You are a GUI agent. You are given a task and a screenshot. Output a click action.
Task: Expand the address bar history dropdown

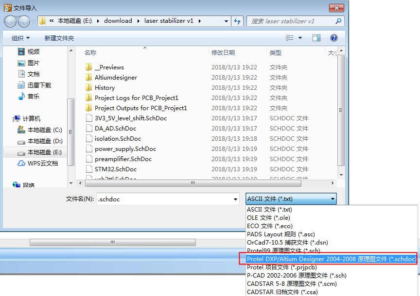point(227,21)
